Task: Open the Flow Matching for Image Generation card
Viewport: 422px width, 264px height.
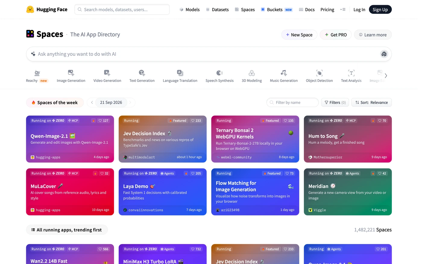Action: pos(255,192)
